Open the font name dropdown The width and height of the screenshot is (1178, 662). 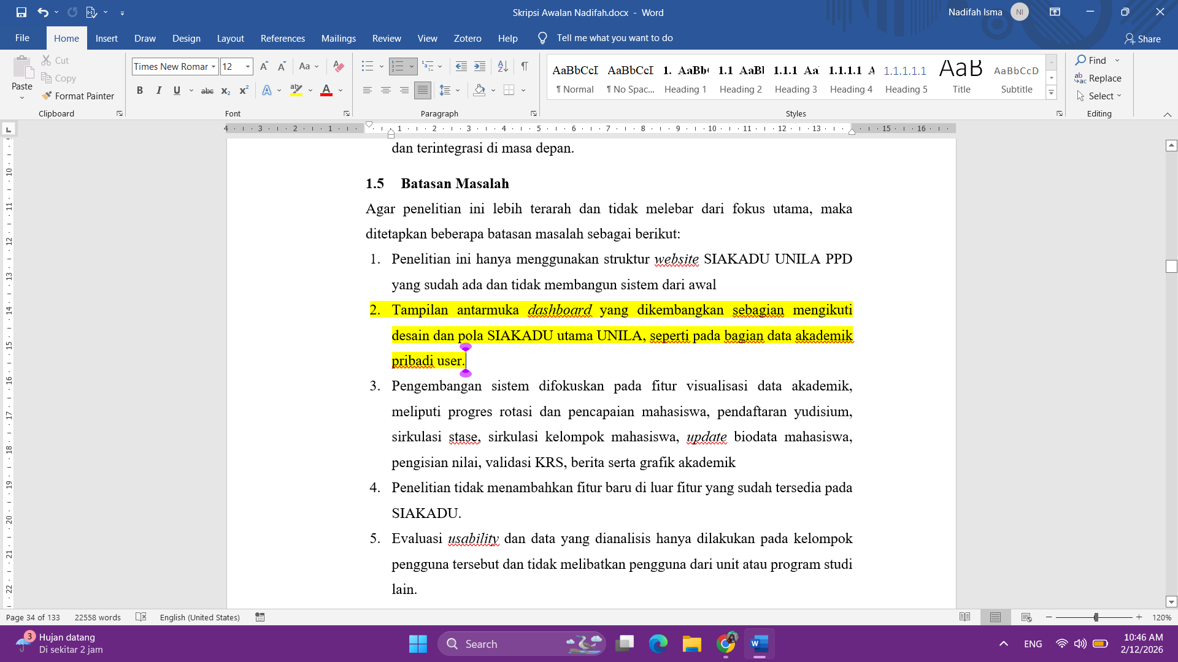(214, 66)
